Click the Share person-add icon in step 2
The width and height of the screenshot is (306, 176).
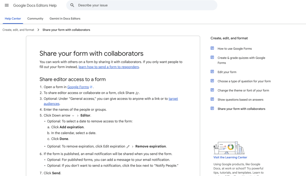[x=137, y=93]
